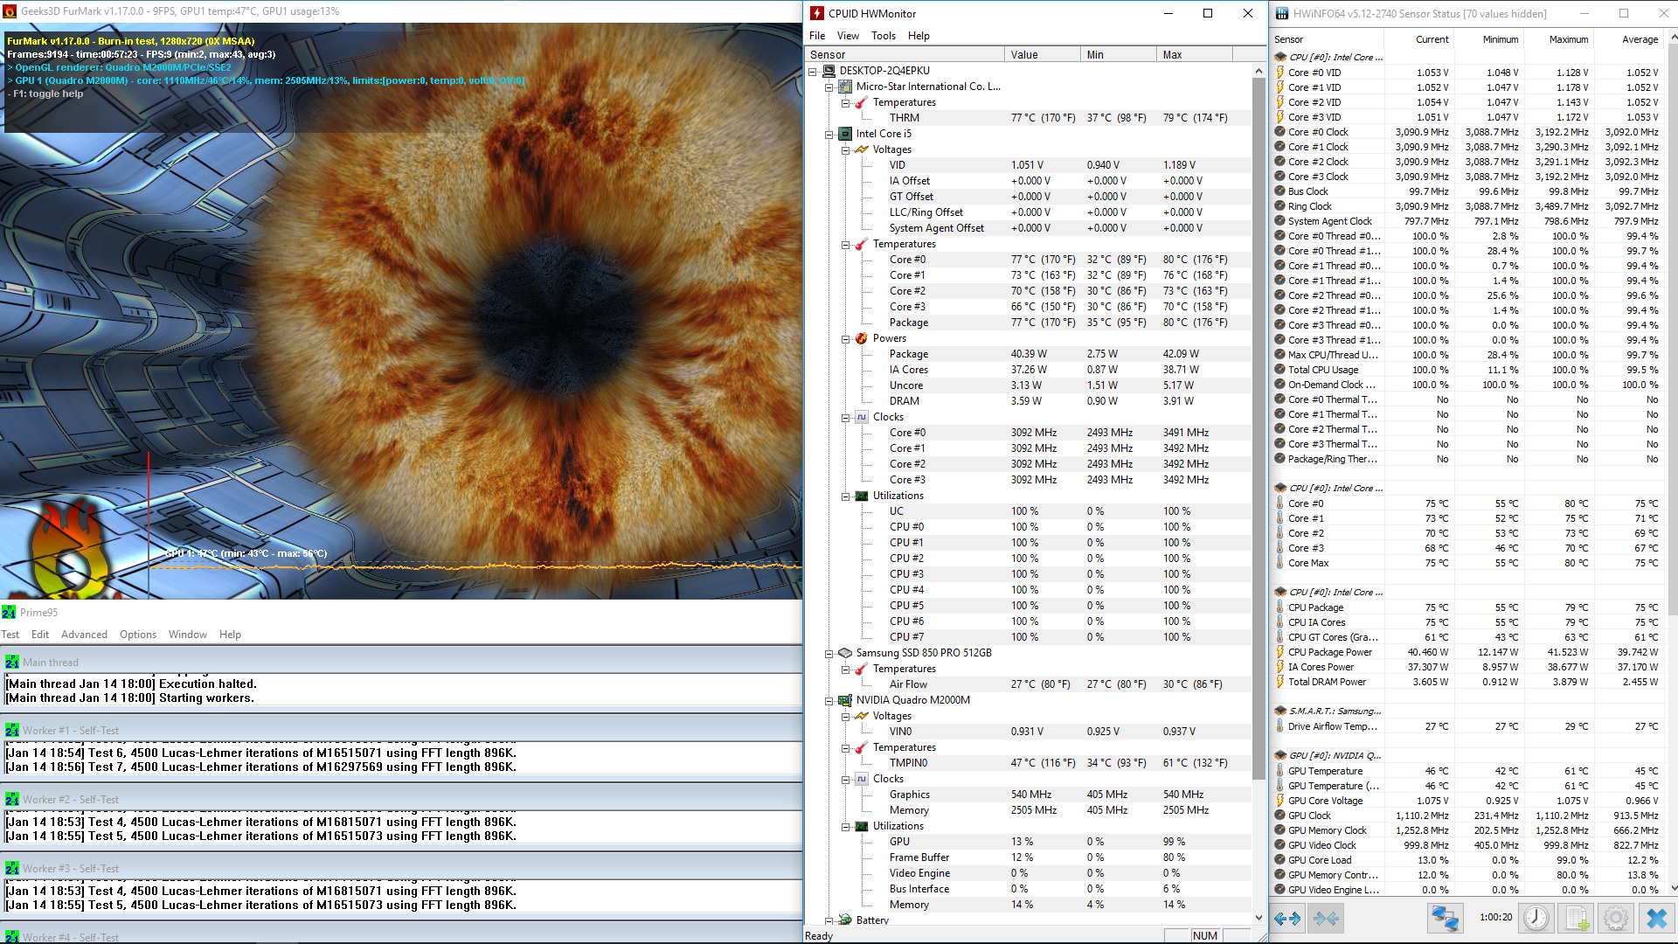Image resolution: width=1678 pixels, height=944 pixels.
Task: Collapse NVIDIA Quadro M2000M node
Action: 829,701
